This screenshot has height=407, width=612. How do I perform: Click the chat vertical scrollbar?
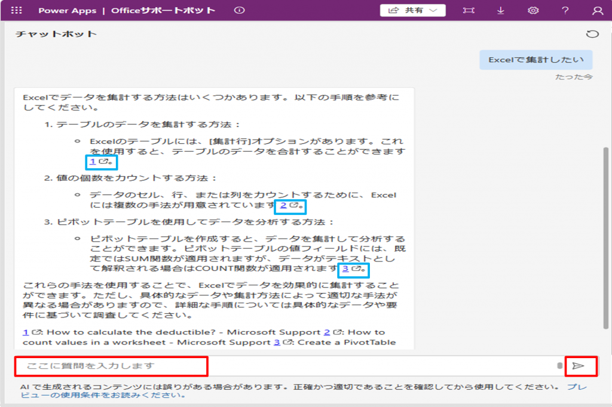tap(606, 238)
